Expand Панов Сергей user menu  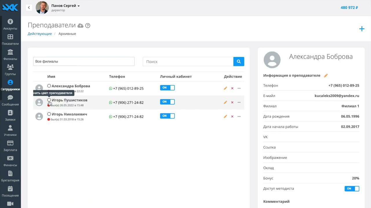click(66, 5)
